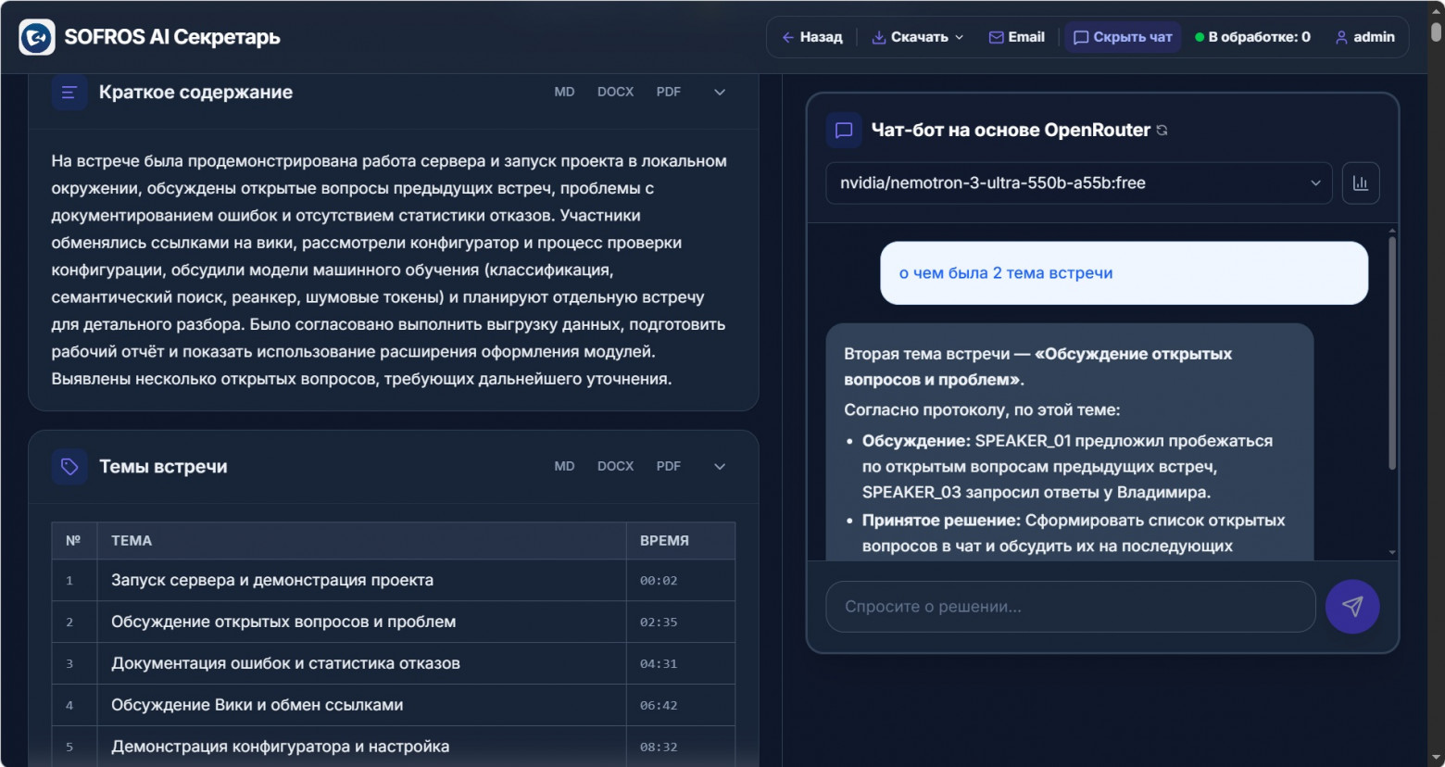Click timestamp 00:02

(659, 581)
